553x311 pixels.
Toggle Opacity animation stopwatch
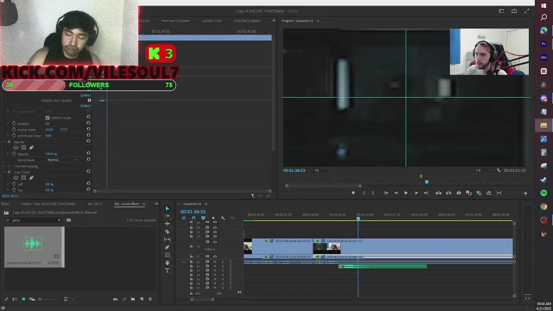pos(14,154)
